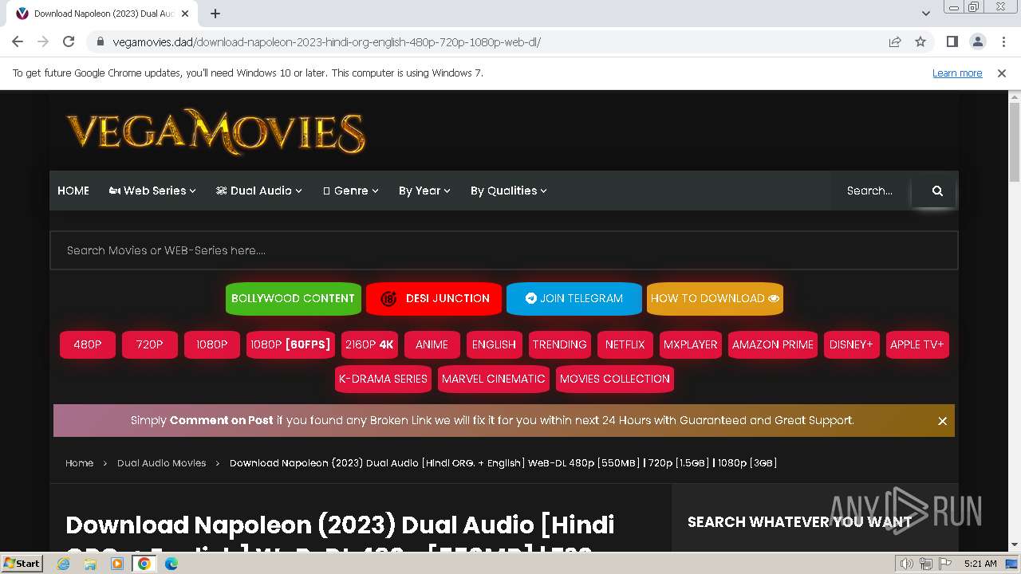Toggle the browser side panel icon
The width and height of the screenshot is (1021, 574).
click(952, 41)
